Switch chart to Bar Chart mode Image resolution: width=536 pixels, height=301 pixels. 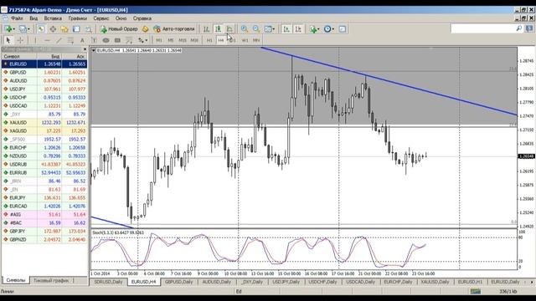(206, 29)
